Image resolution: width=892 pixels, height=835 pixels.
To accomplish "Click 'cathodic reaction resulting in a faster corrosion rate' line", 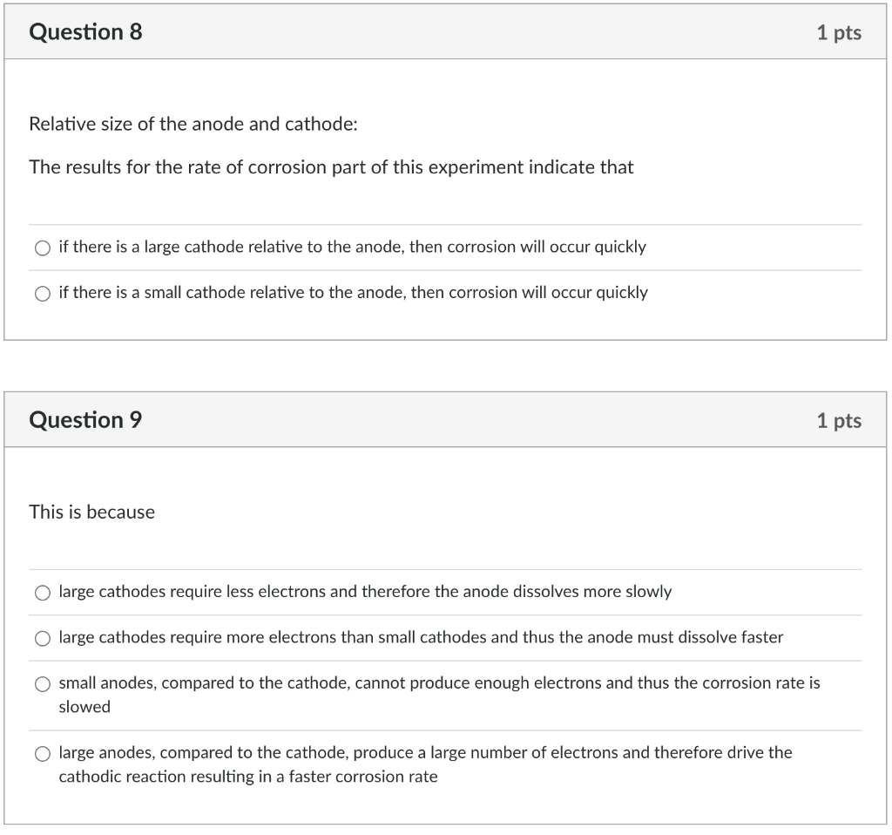I will point(247,777).
